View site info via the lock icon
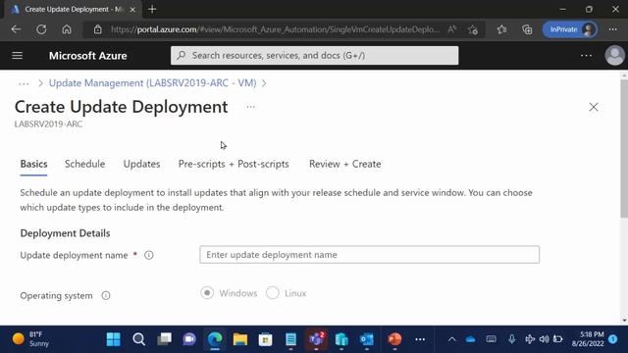The image size is (628, 353). (98, 29)
